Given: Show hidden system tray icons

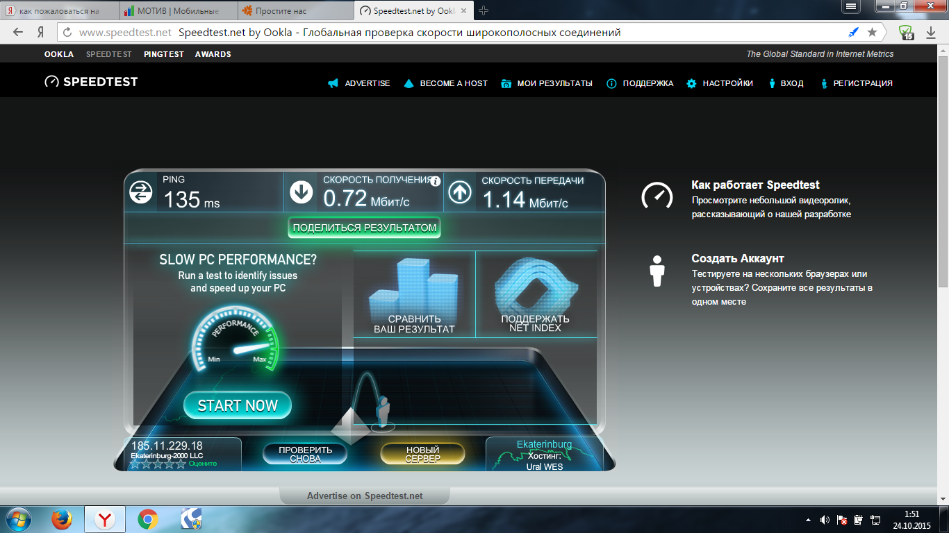Looking at the screenshot, I should coord(808,519).
